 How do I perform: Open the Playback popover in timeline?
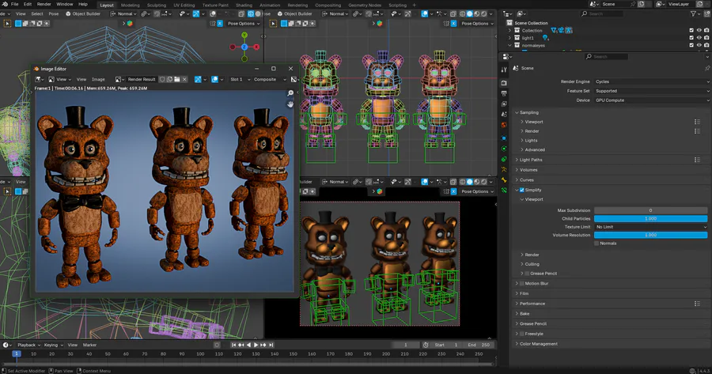coord(28,345)
